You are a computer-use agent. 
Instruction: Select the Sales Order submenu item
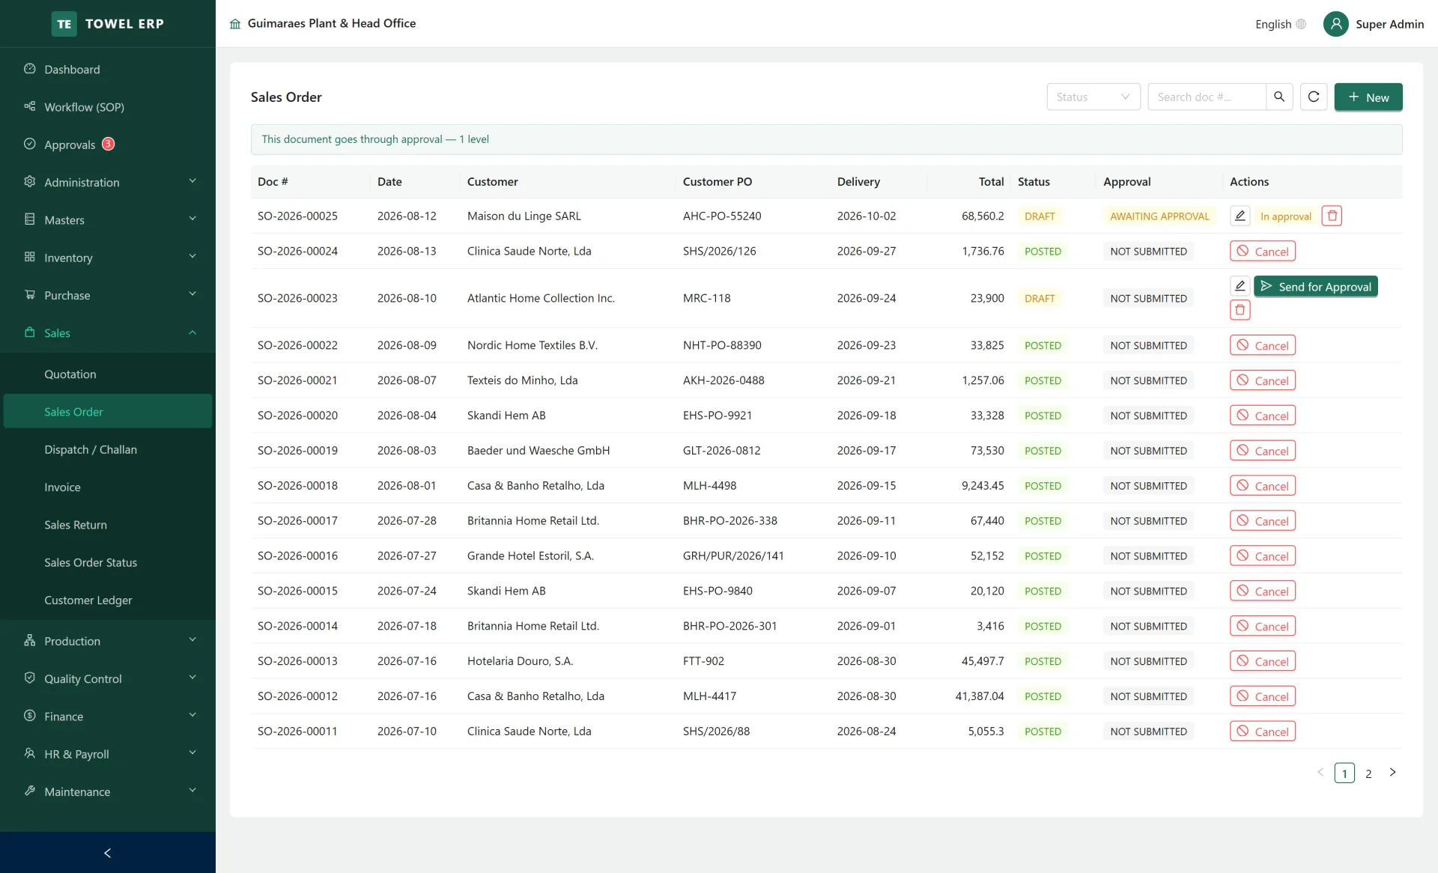pyautogui.click(x=108, y=411)
